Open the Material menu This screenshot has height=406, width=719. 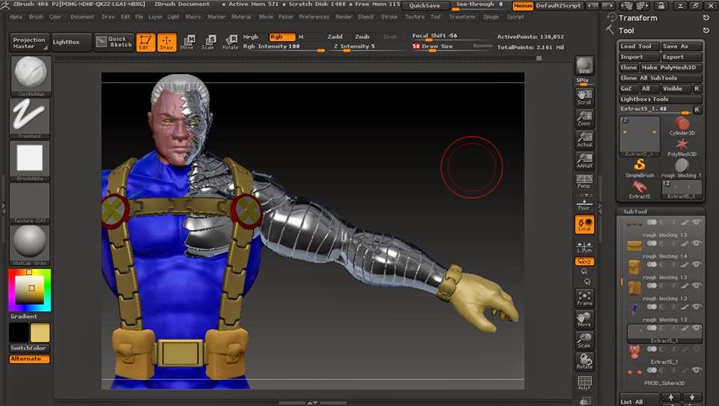click(241, 16)
